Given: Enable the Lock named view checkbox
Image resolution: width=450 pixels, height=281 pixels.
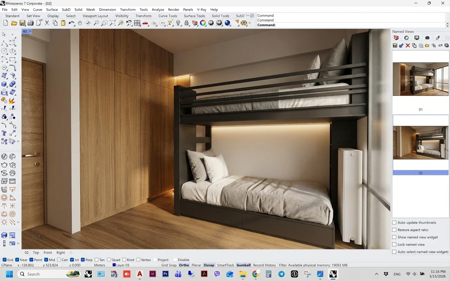Looking at the screenshot, I should (x=394, y=244).
